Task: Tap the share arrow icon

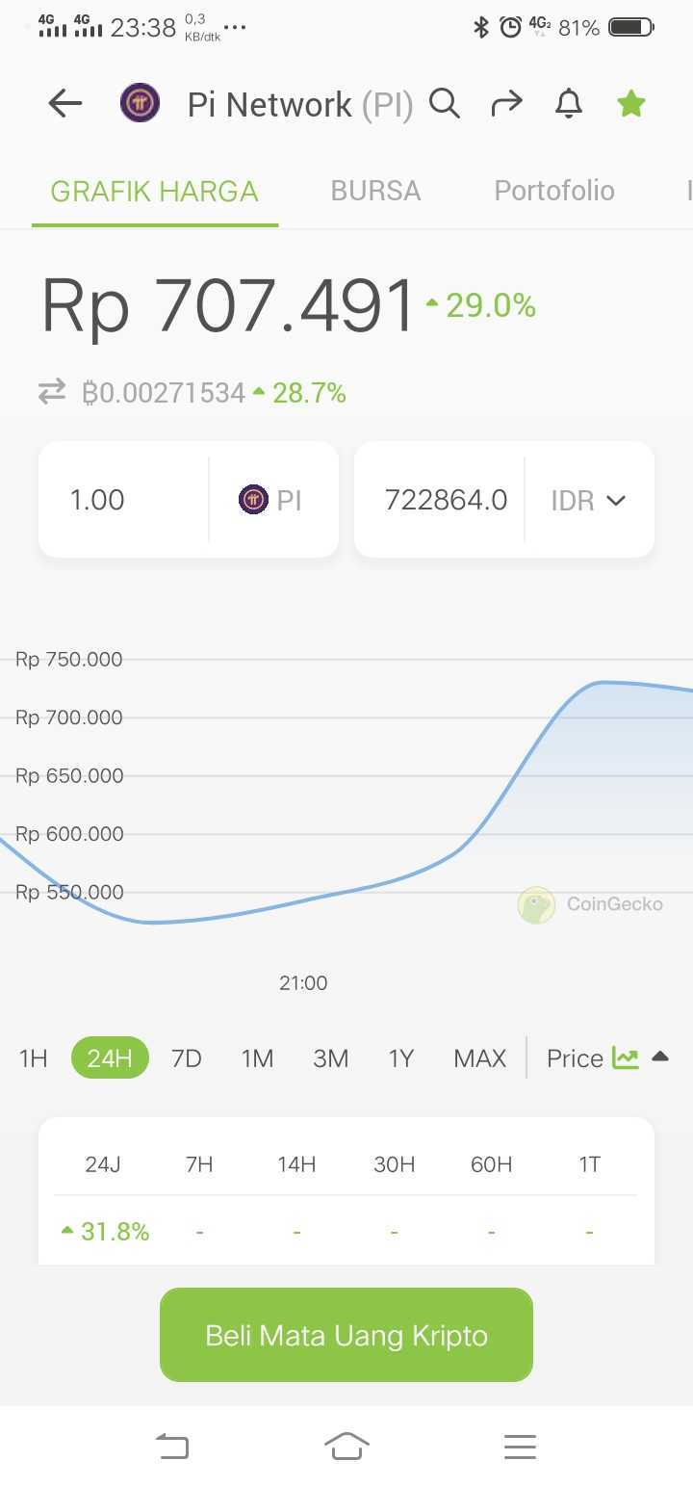Action: (x=506, y=103)
